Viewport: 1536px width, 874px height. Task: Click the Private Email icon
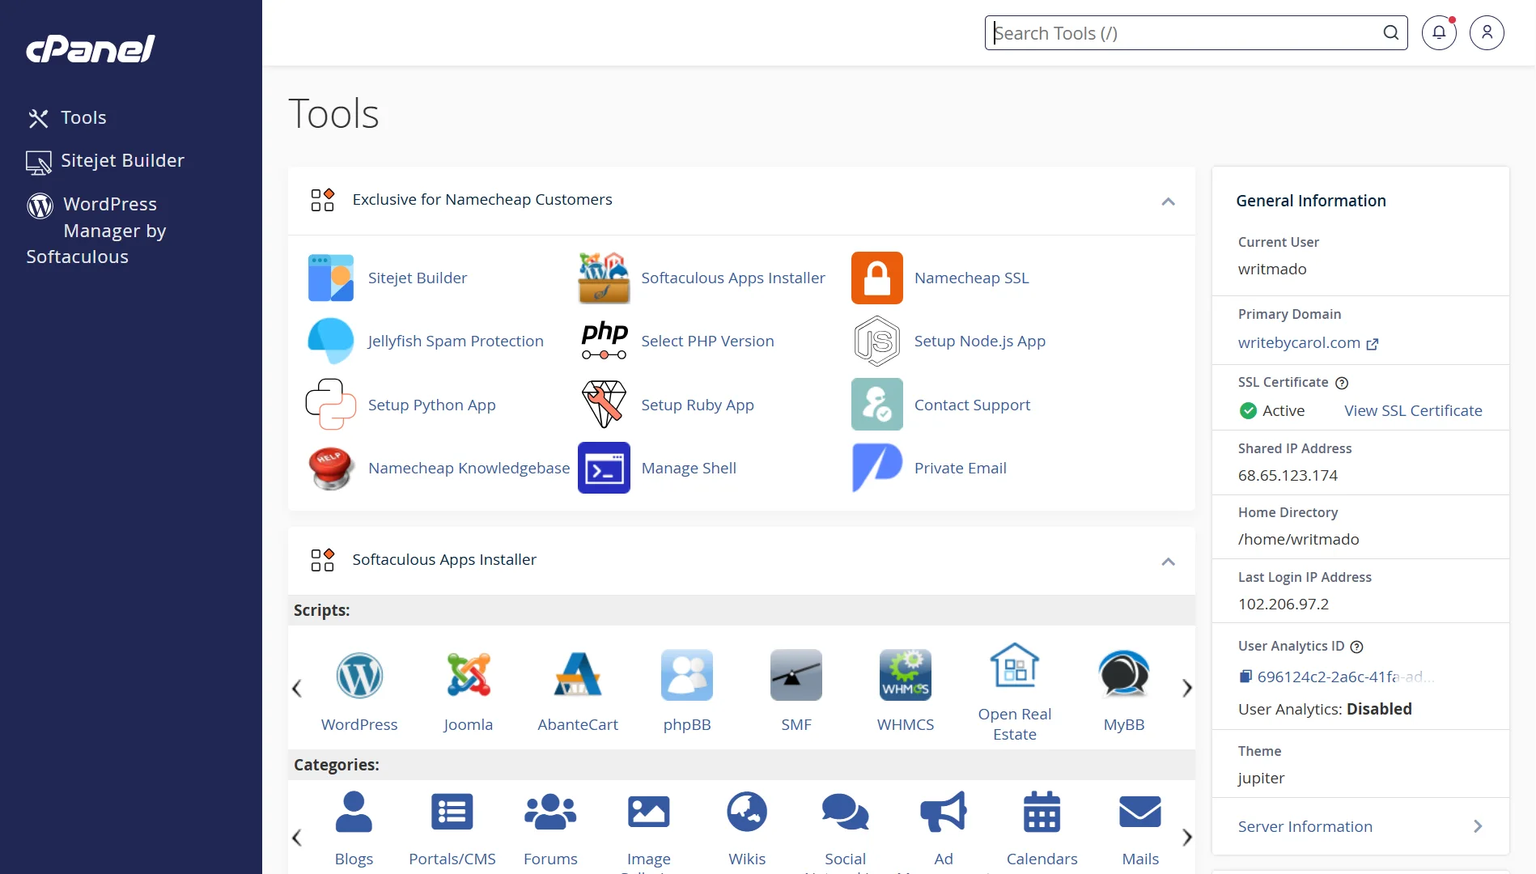(x=877, y=468)
